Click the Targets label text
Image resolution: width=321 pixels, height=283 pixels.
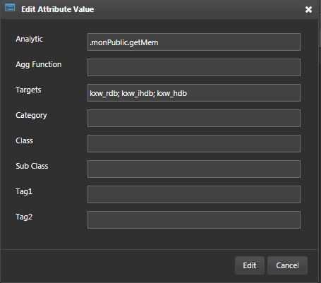pyautogui.click(x=28, y=90)
